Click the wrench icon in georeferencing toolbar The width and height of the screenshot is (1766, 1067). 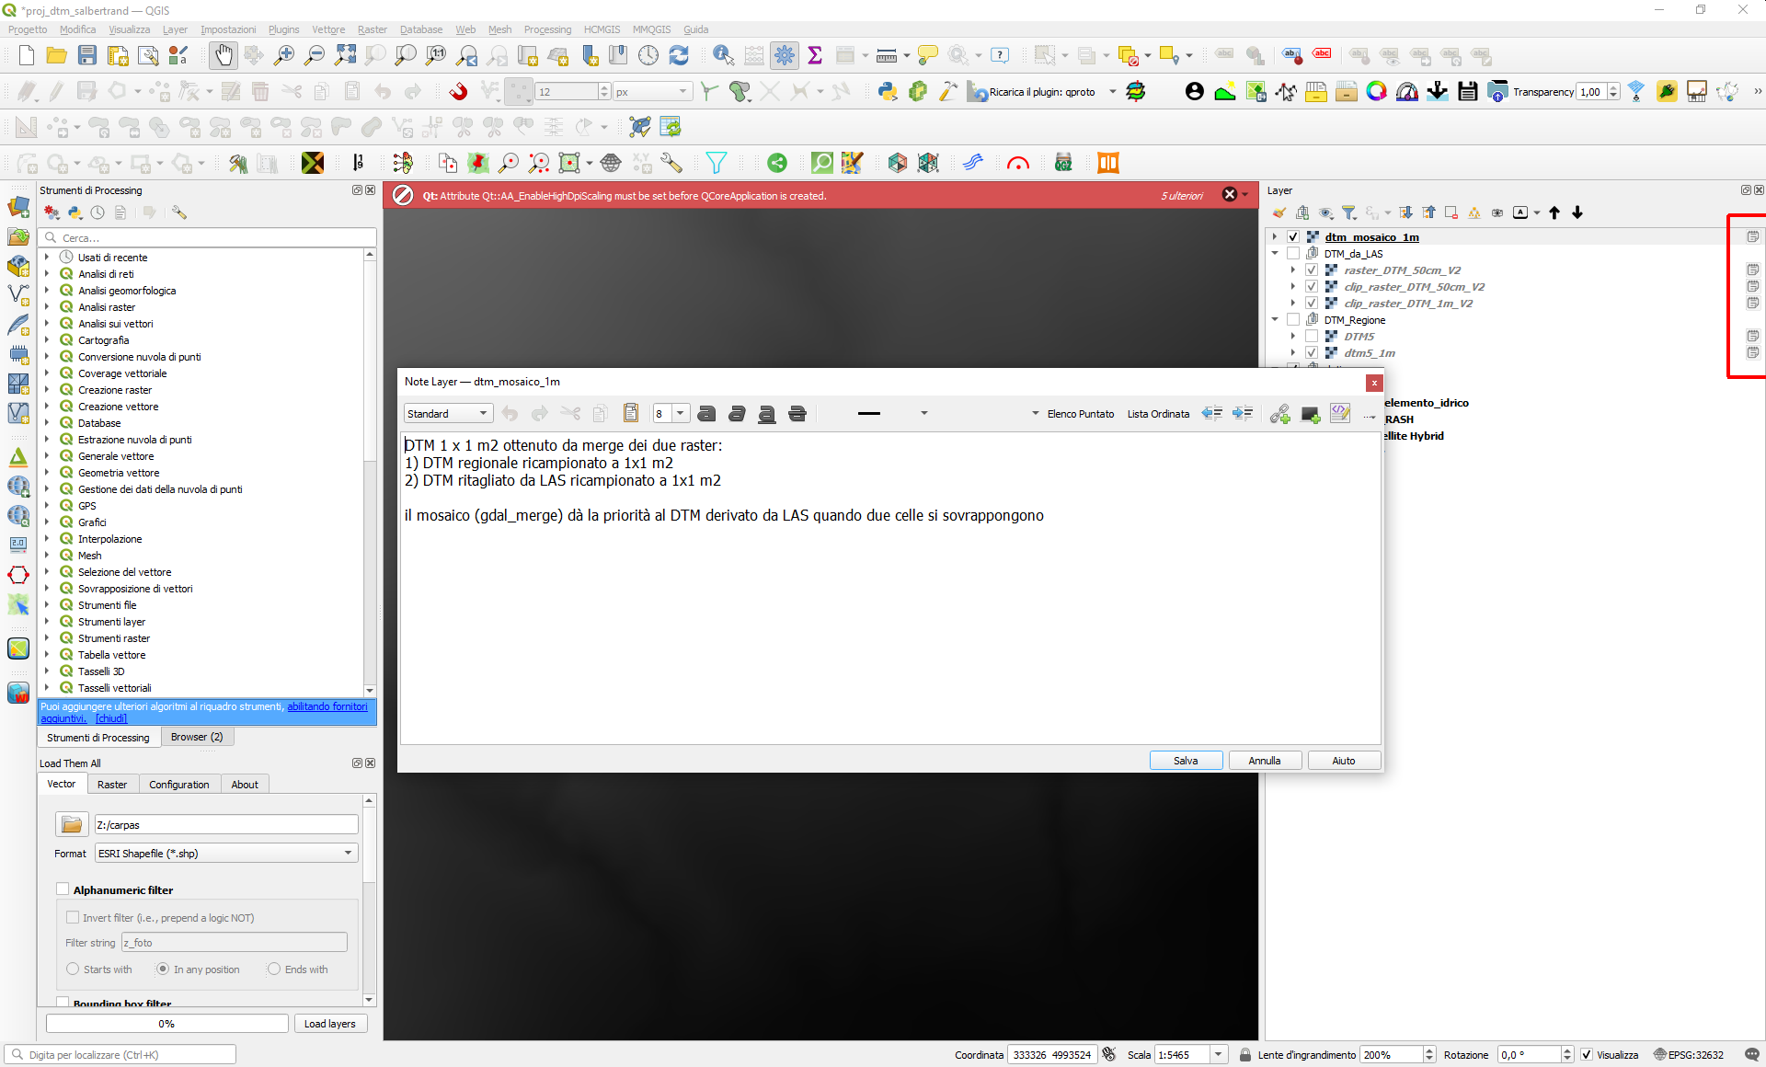671,163
